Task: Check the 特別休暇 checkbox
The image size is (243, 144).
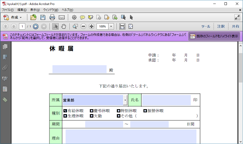Action: [x=118, y=111]
